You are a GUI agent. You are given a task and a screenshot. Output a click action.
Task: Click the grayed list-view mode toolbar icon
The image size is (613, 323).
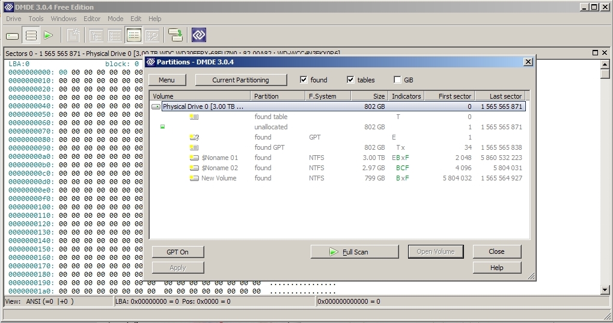coord(115,35)
